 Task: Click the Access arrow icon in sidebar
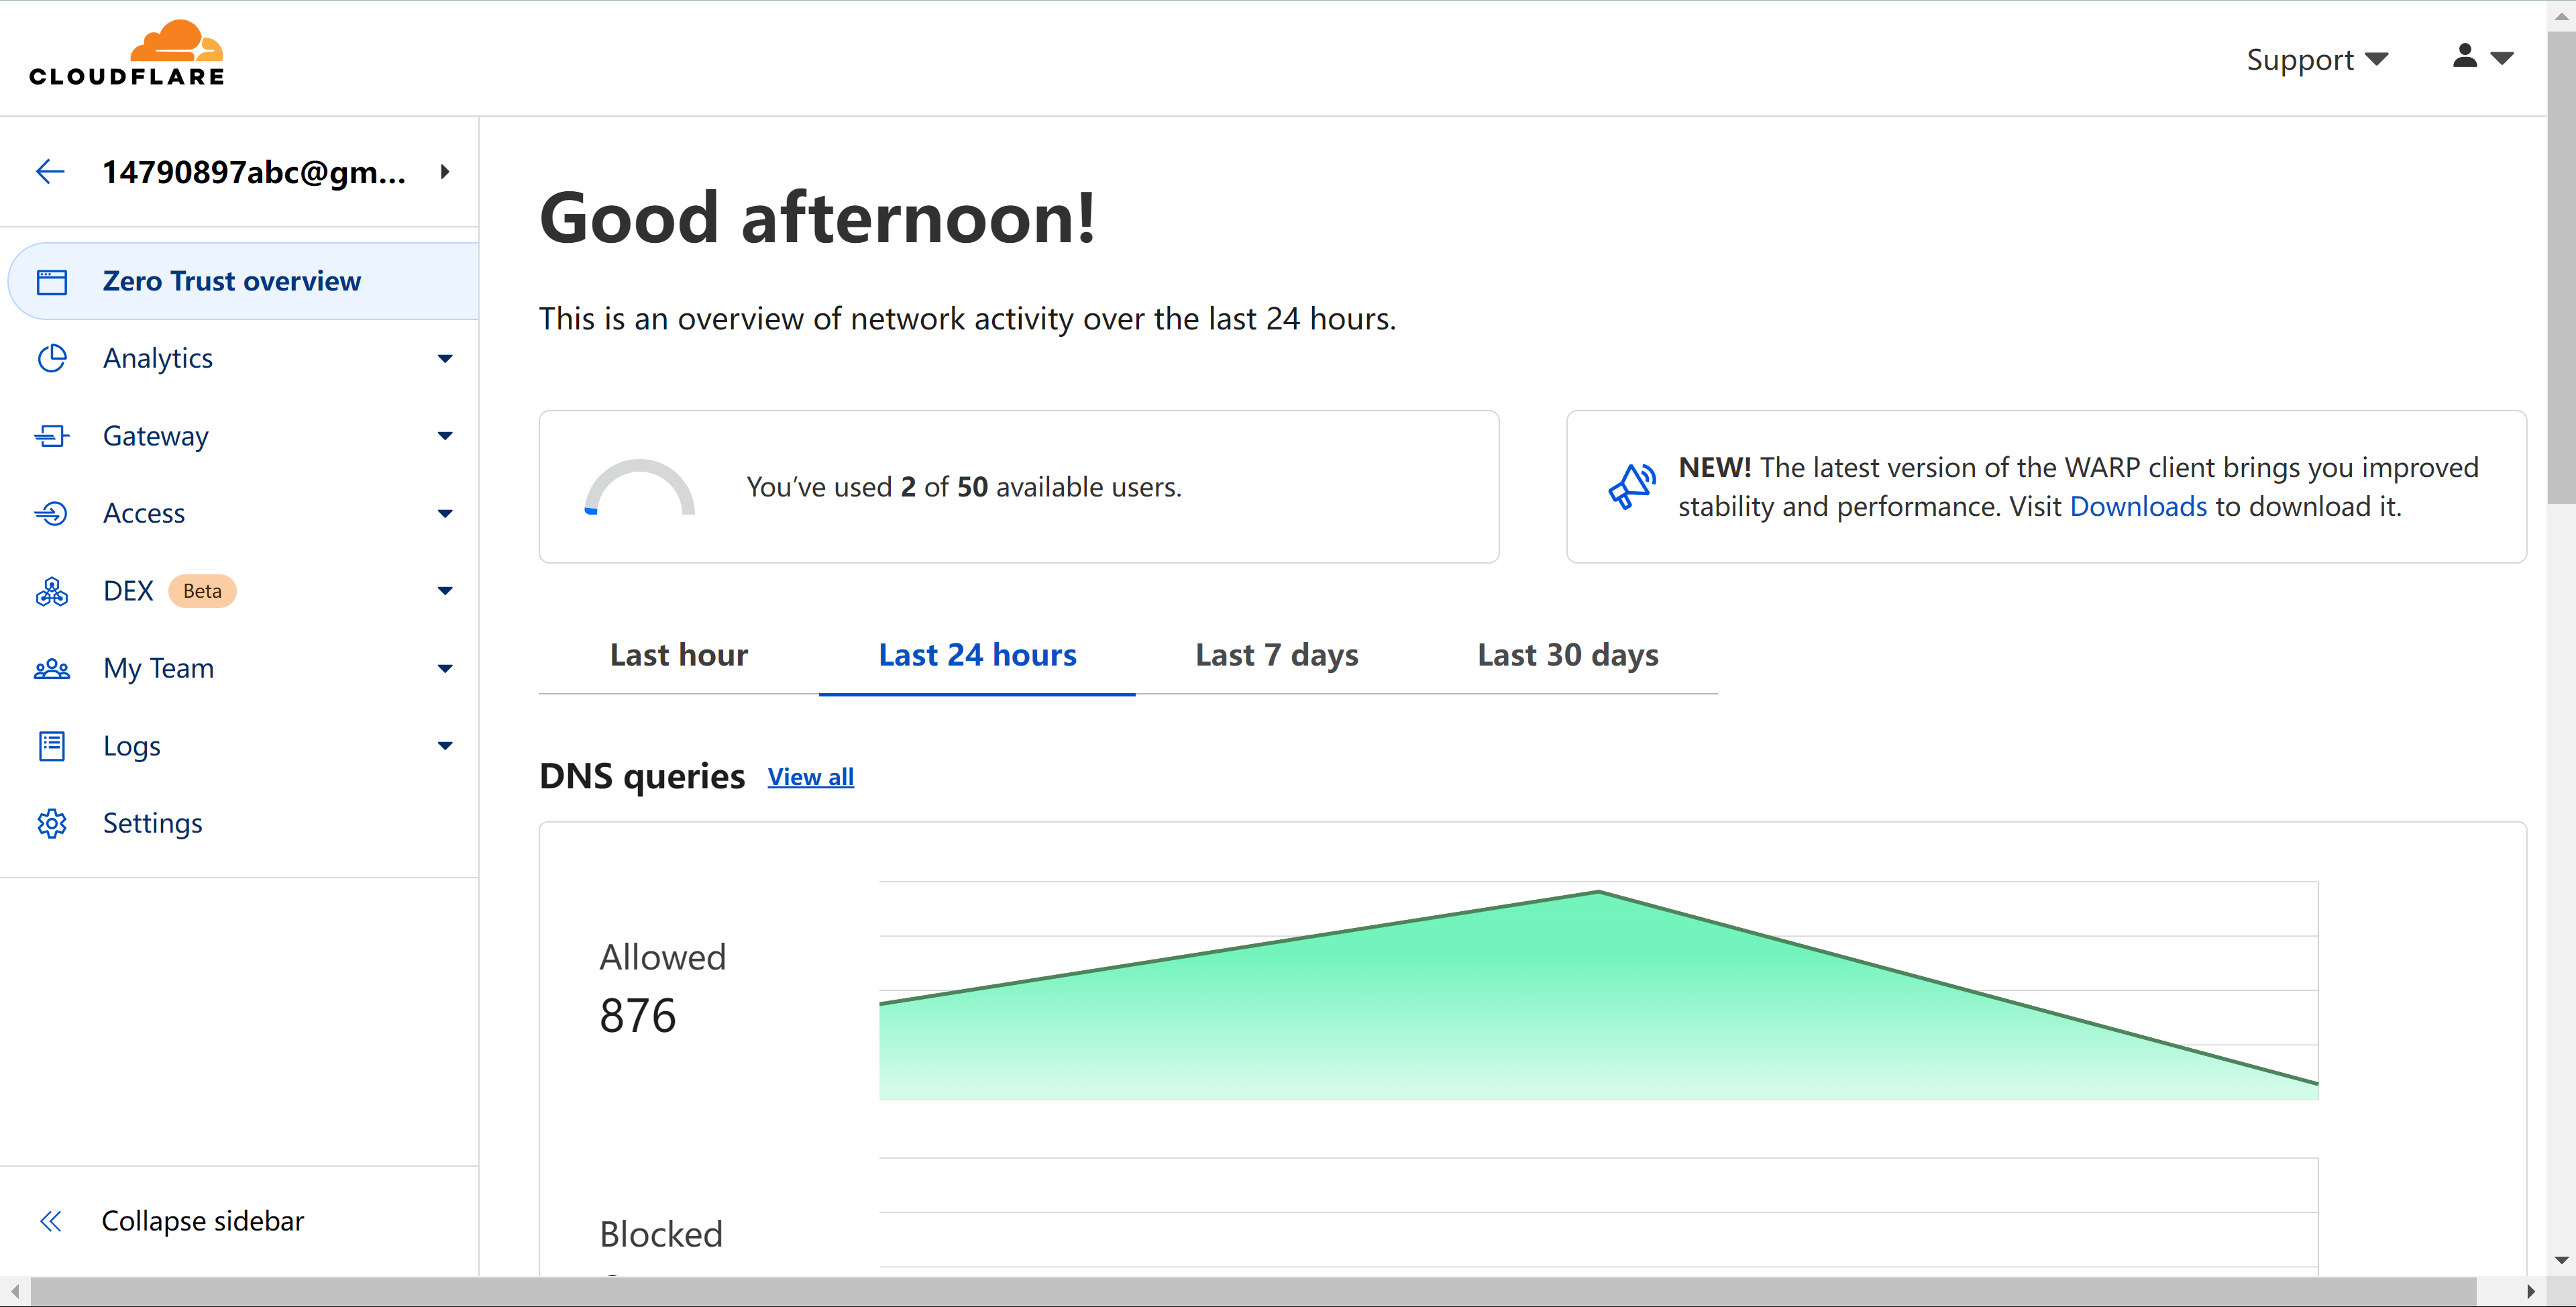click(x=52, y=513)
